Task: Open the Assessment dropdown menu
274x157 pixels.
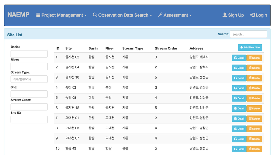Action: [x=175, y=15]
